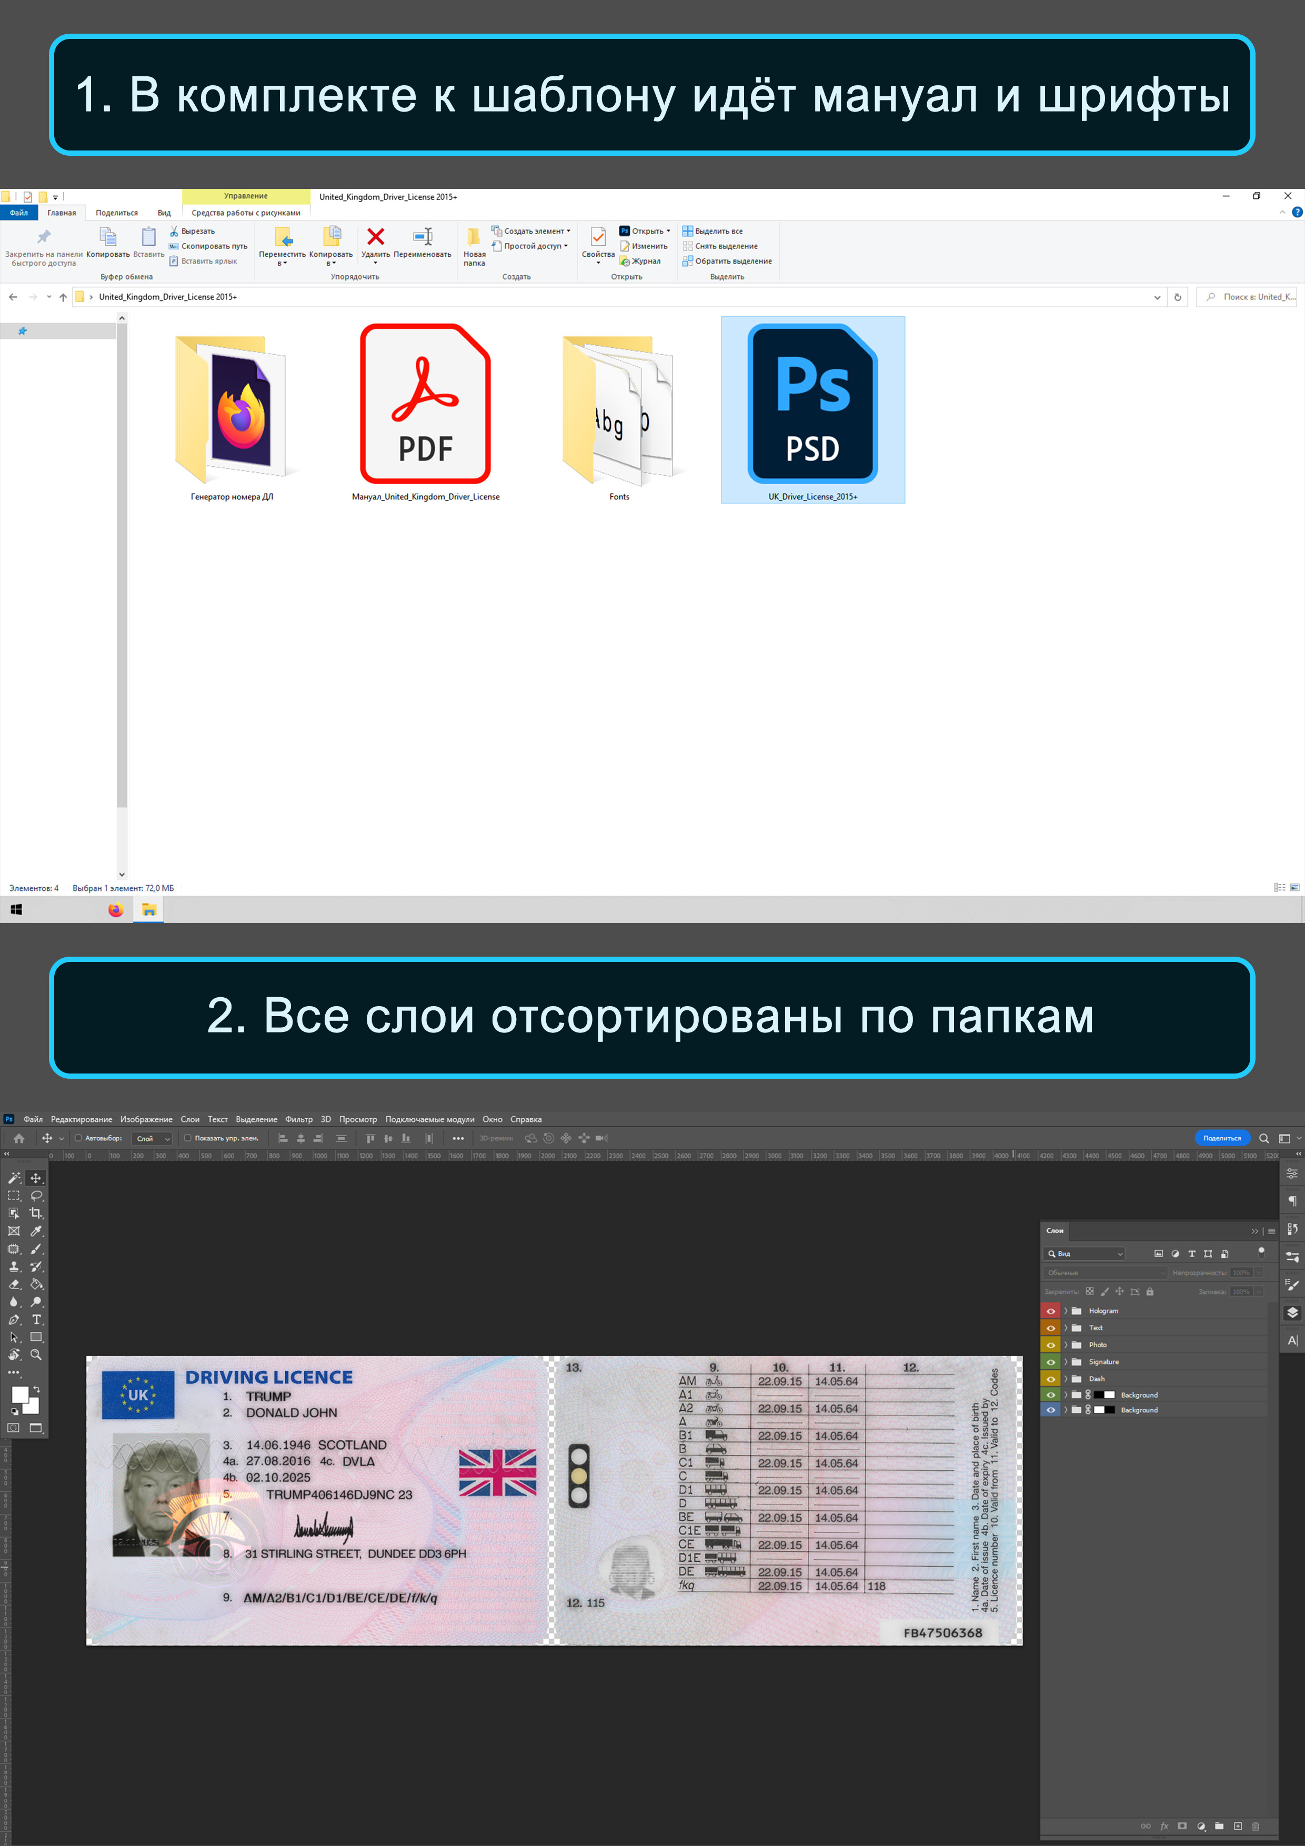Expand the Text layer group
The height and width of the screenshot is (1846, 1305).
[x=1066, y=1328]
